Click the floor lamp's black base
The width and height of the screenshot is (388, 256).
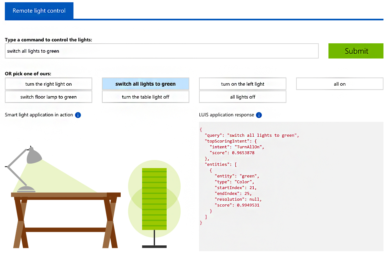pos(154,247)
